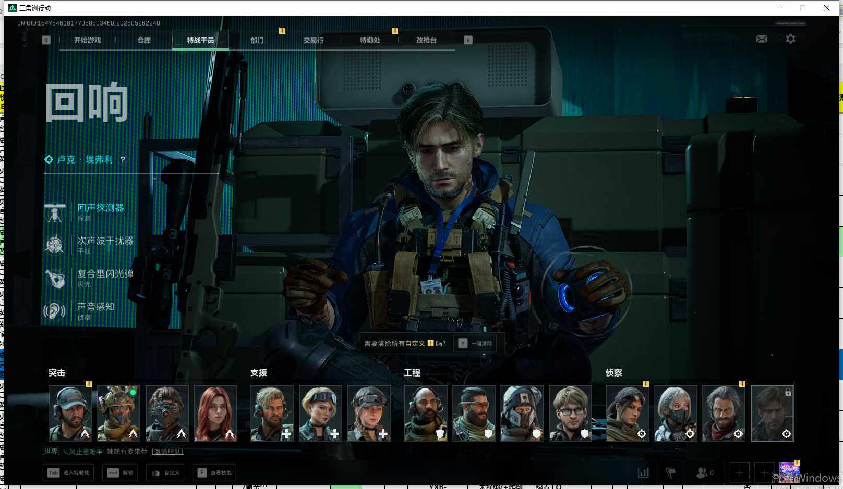Switch to the 开始游戏 tab

87,40
